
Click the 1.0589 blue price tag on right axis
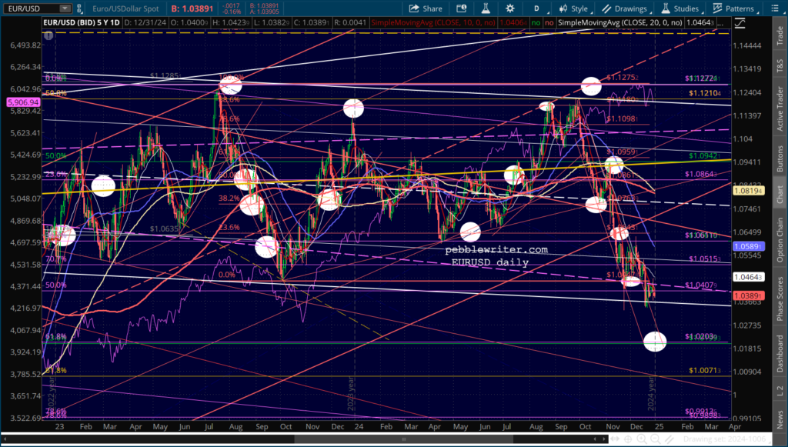click(750, 246)
